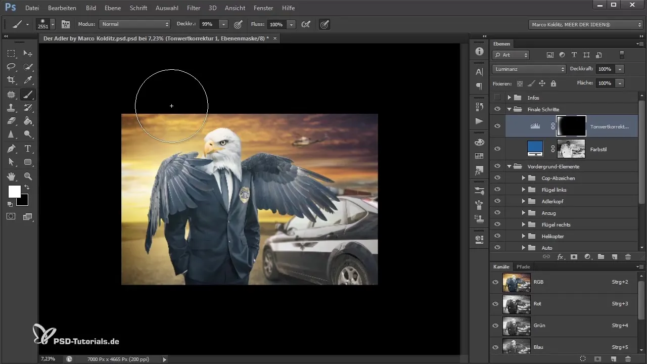The height and width of the screenshot is (364, 647).
Task: Open the workspace dropdown Marco Kolditz
Action: pos(585,24)
